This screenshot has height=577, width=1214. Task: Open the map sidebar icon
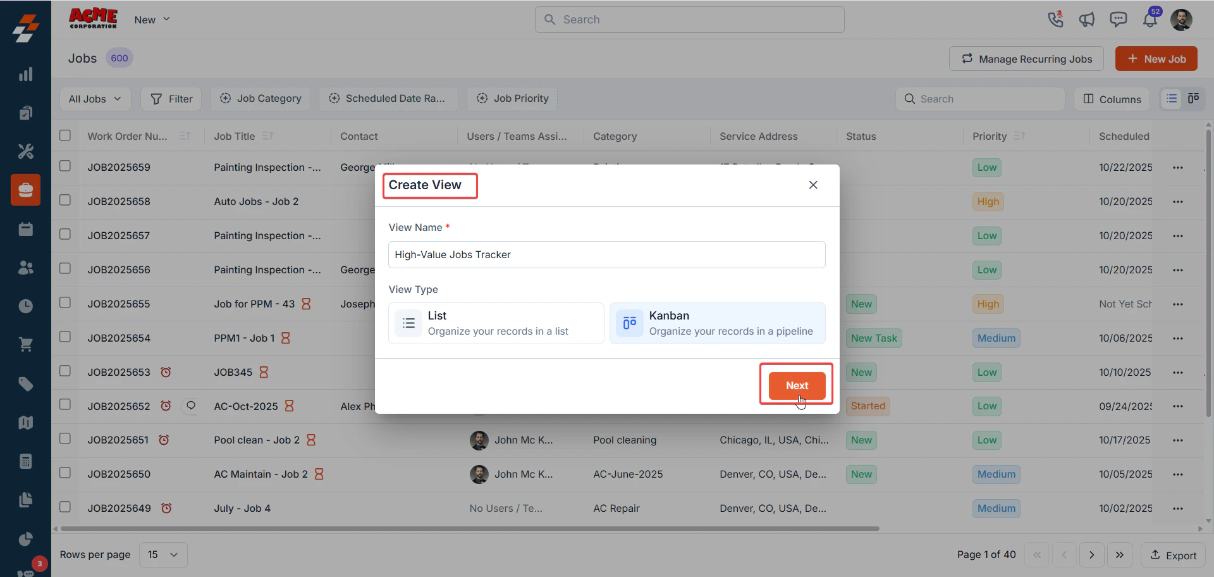(25, 423)
